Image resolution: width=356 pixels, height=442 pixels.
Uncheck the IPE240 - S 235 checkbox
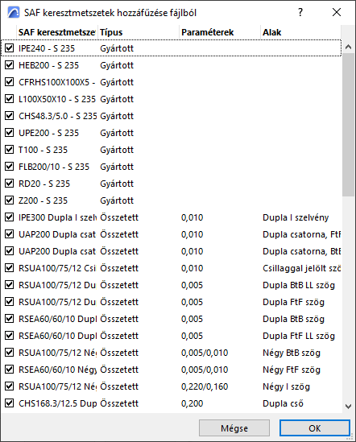point(10,48)
